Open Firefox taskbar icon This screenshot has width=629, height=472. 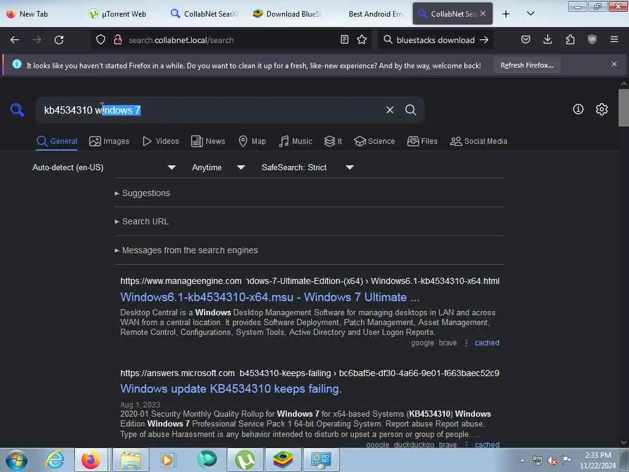91,460
